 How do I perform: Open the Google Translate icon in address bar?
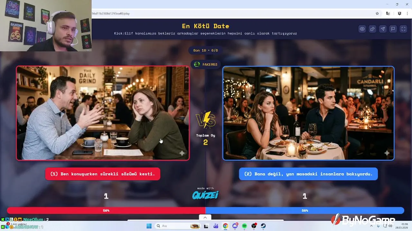coord(388,13)
